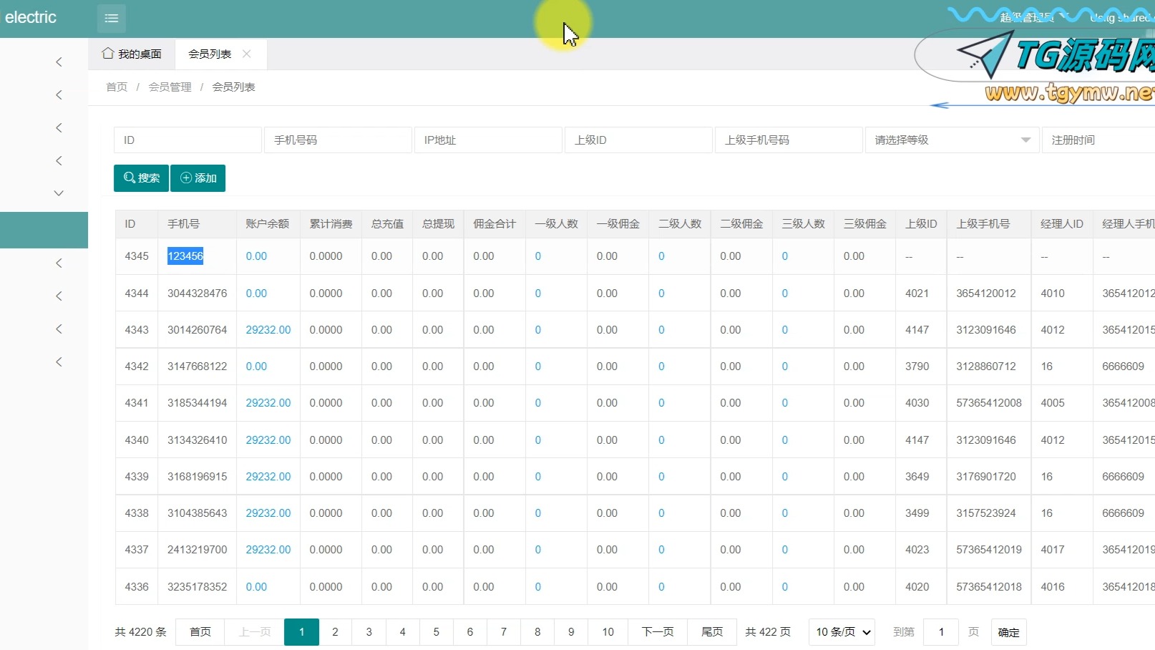This screenshot has height=650, width=1155.
Task: Go to page 7
Action: coord(504,632)
